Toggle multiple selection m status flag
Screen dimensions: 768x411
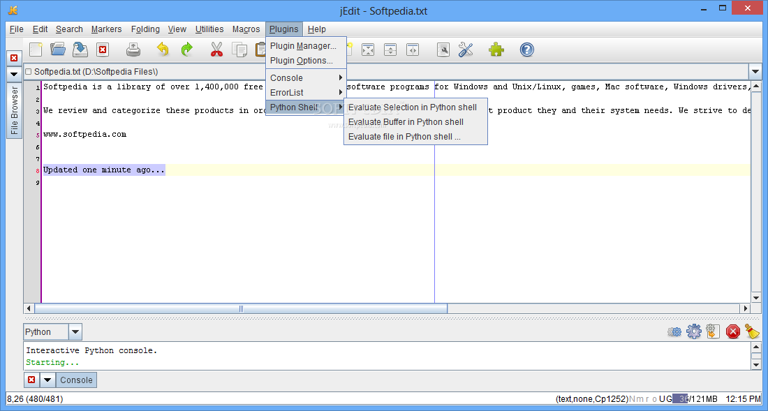point(641,399)
